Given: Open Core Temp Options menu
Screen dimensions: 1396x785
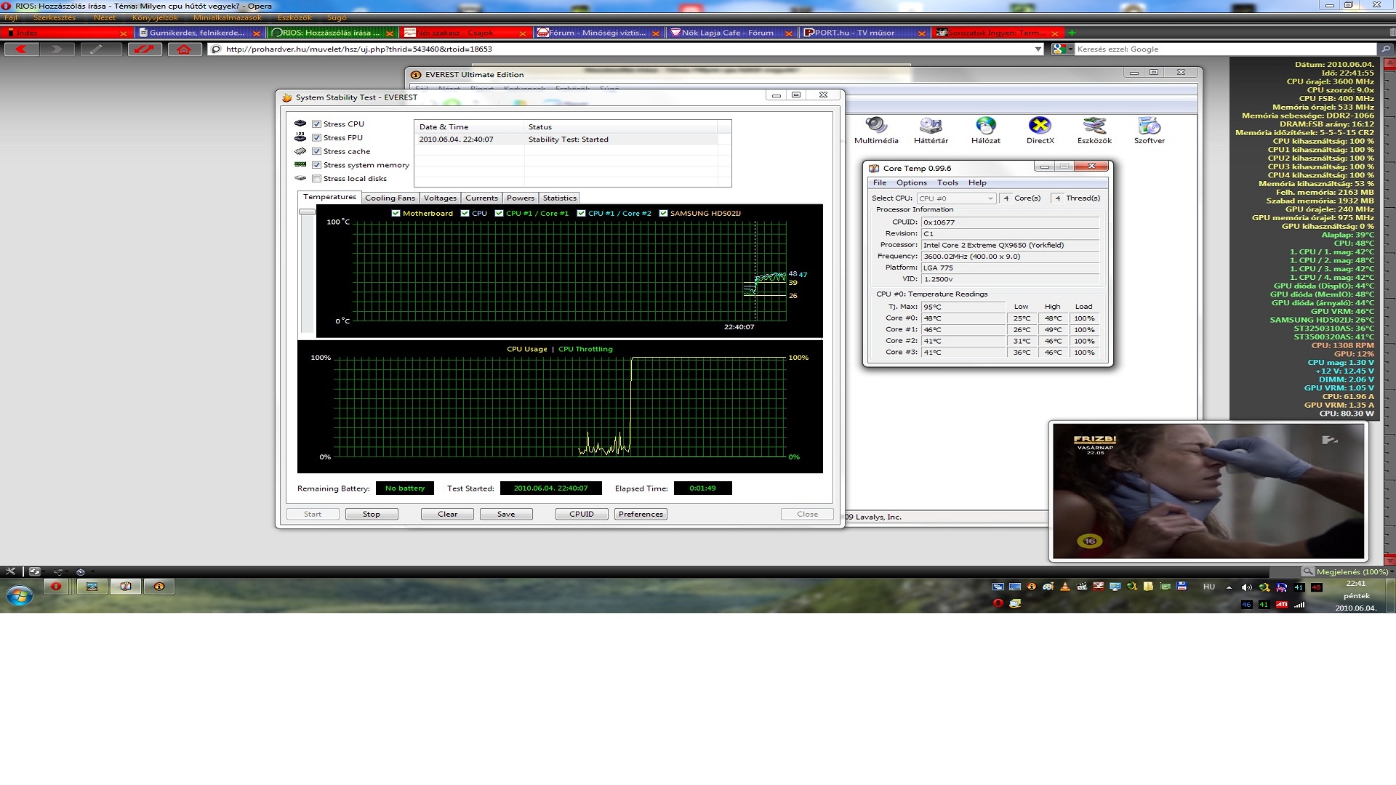Looking at the screenshot, I should [x=911, y=183].
